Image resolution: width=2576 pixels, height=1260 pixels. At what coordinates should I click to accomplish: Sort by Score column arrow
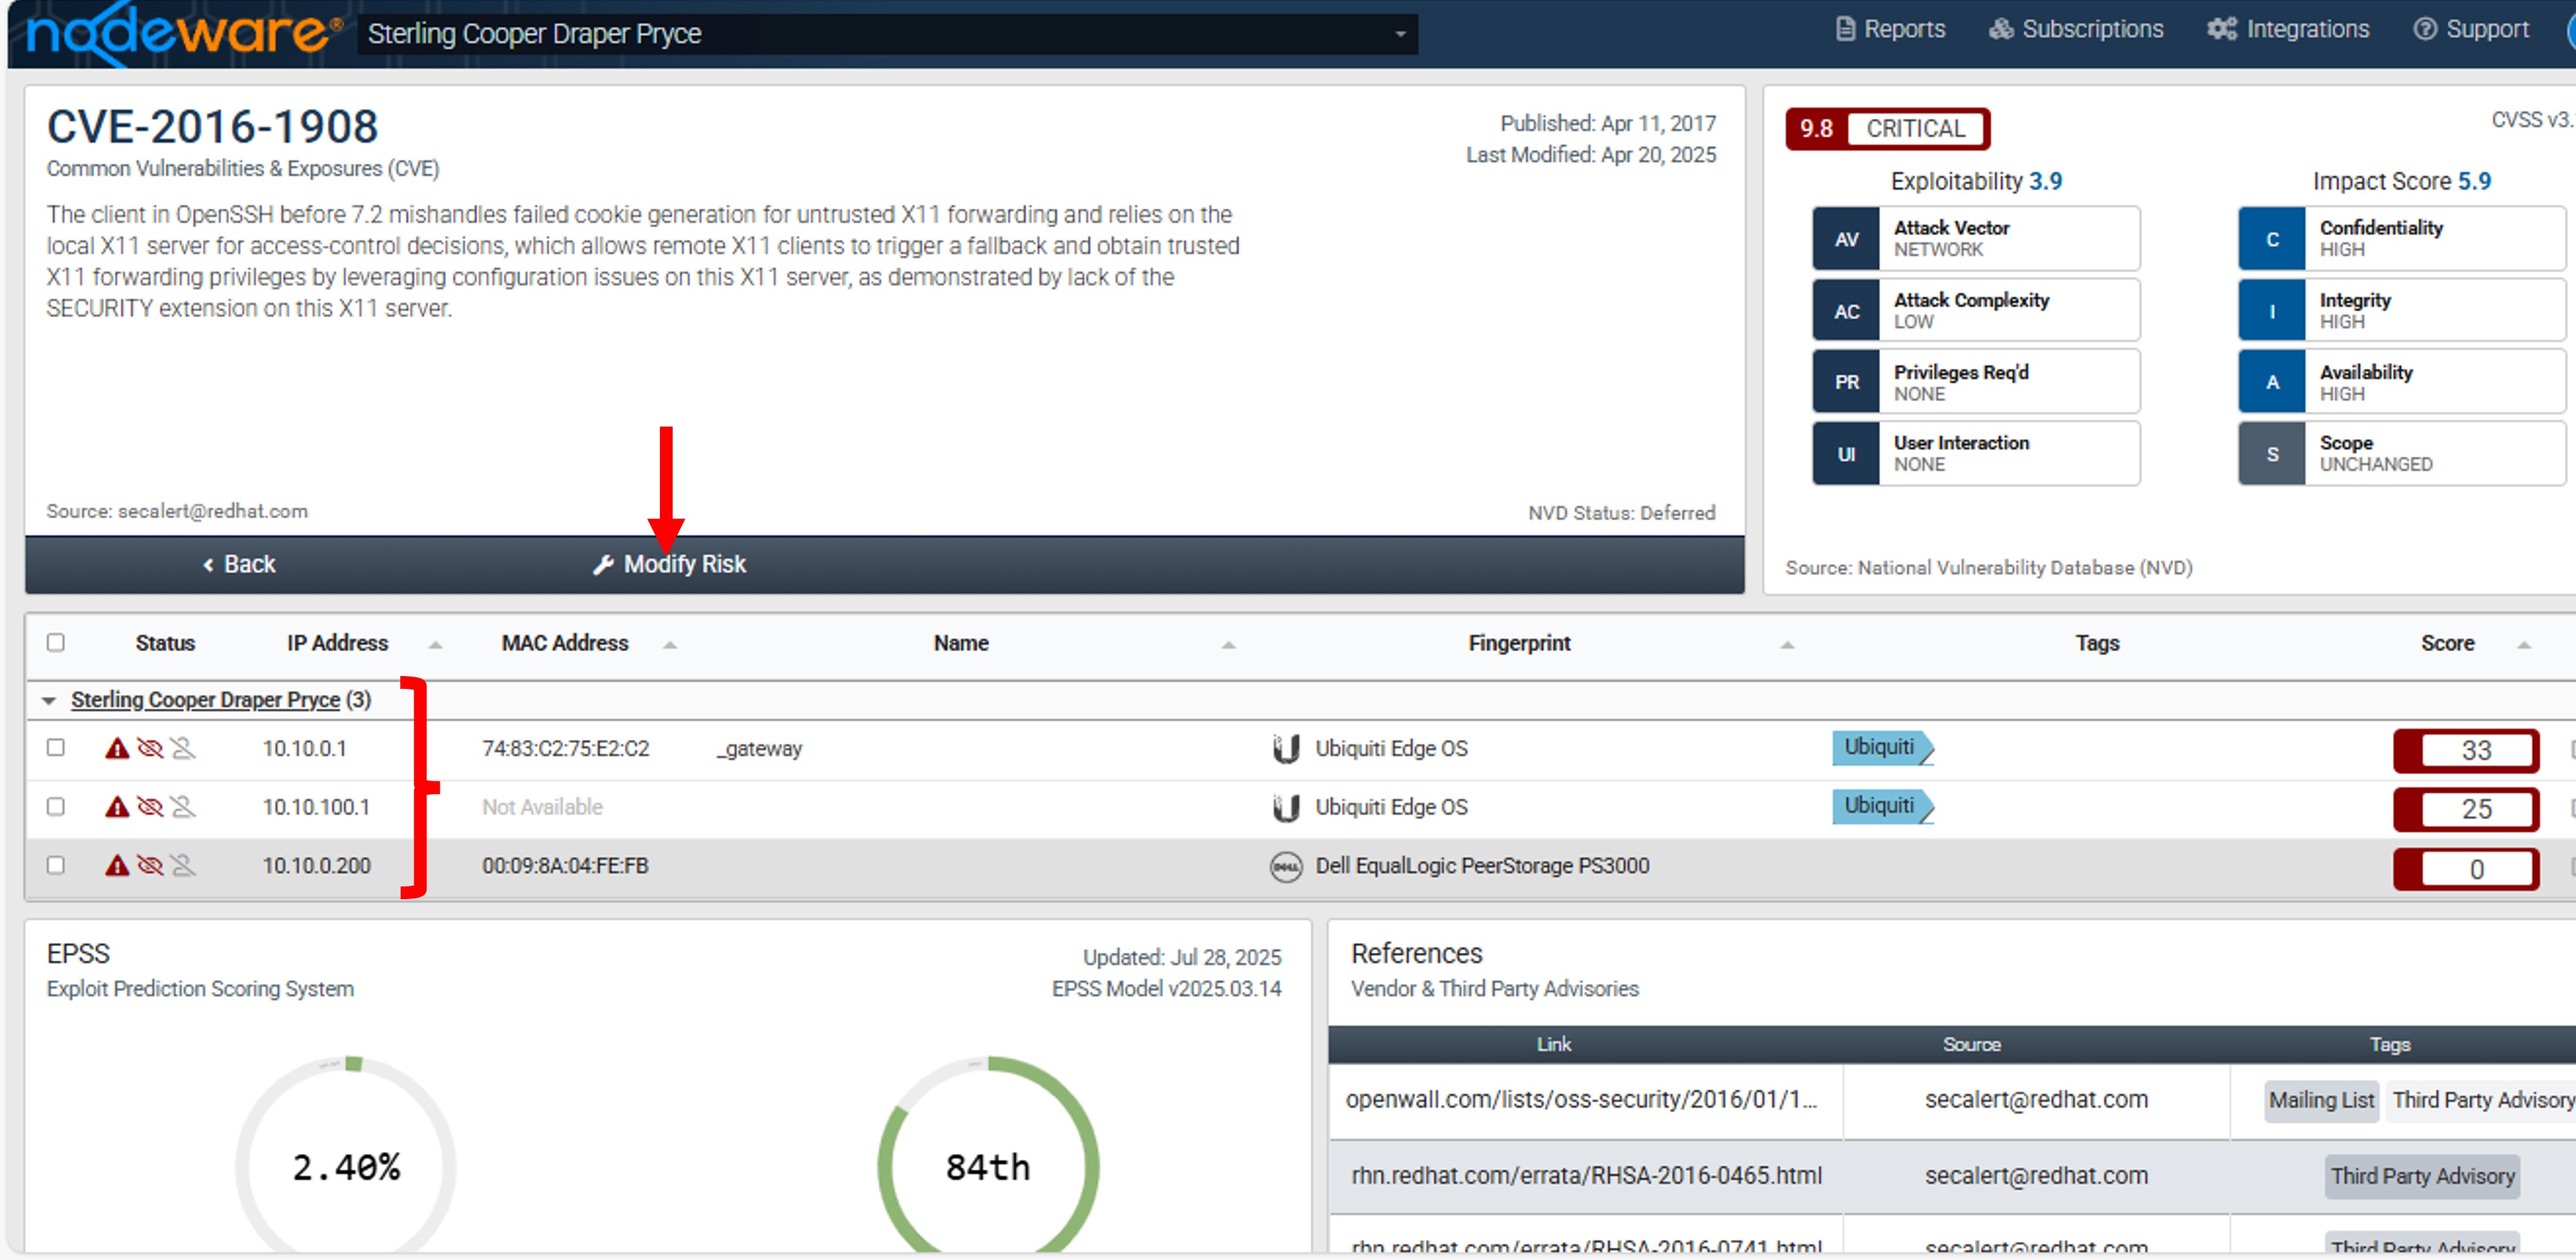[2524, 645]
